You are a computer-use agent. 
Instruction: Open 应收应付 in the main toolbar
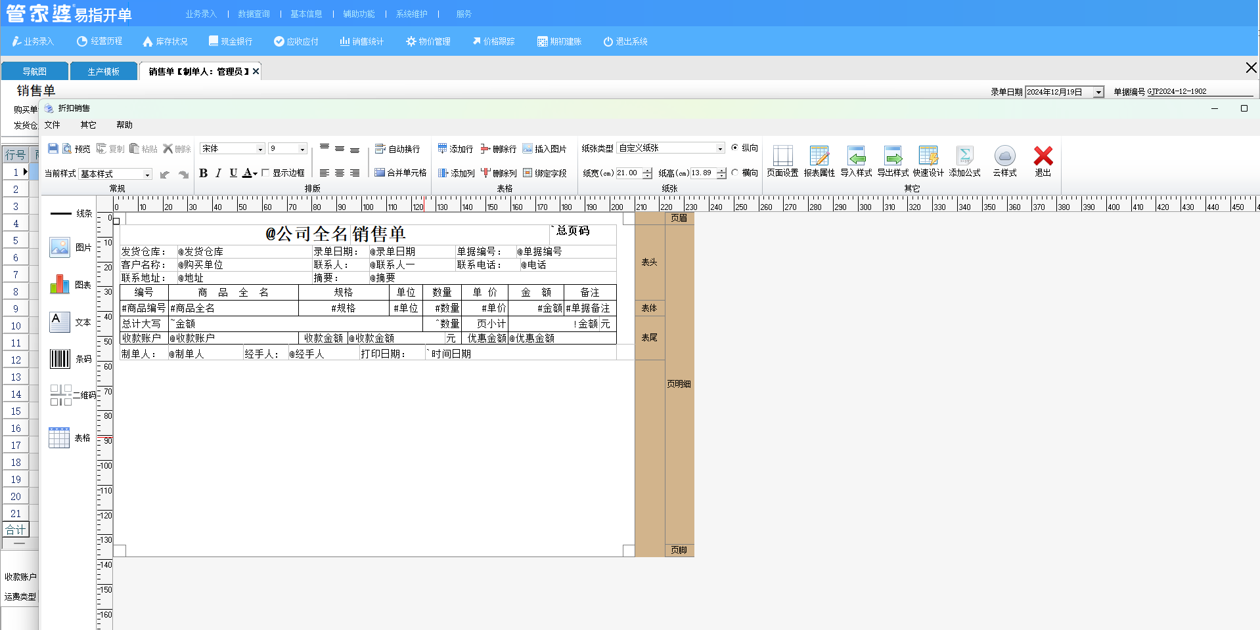pos(296,41)
